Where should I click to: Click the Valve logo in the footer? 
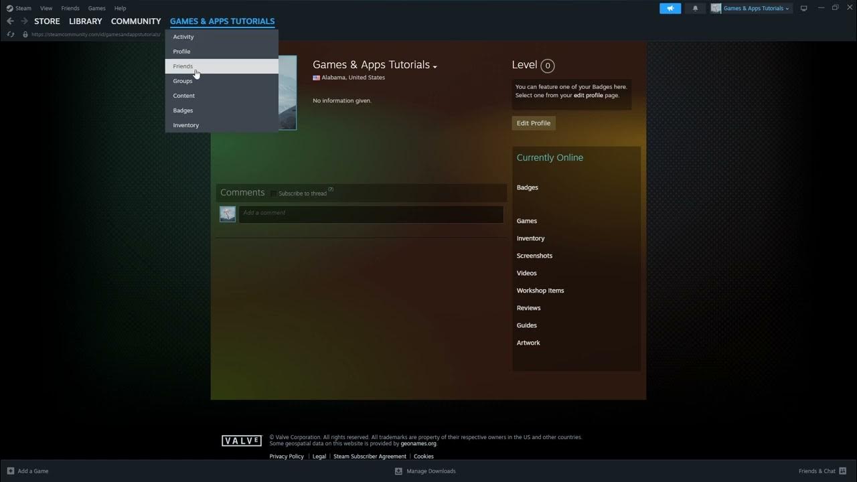242,440
